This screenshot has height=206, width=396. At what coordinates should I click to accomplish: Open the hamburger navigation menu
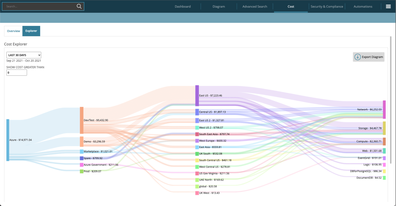(388, 6)
